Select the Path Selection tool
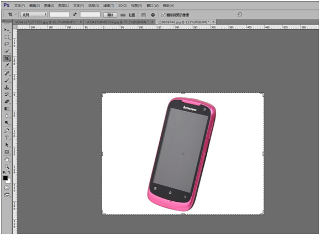 [7, 145]
